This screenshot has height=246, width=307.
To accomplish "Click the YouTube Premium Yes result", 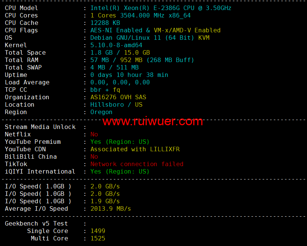I will [x=120, y=142].
